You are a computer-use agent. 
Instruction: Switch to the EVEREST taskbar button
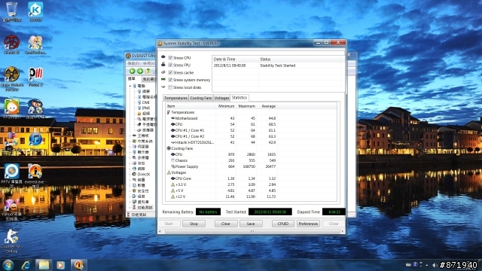(x=78, y=265)
